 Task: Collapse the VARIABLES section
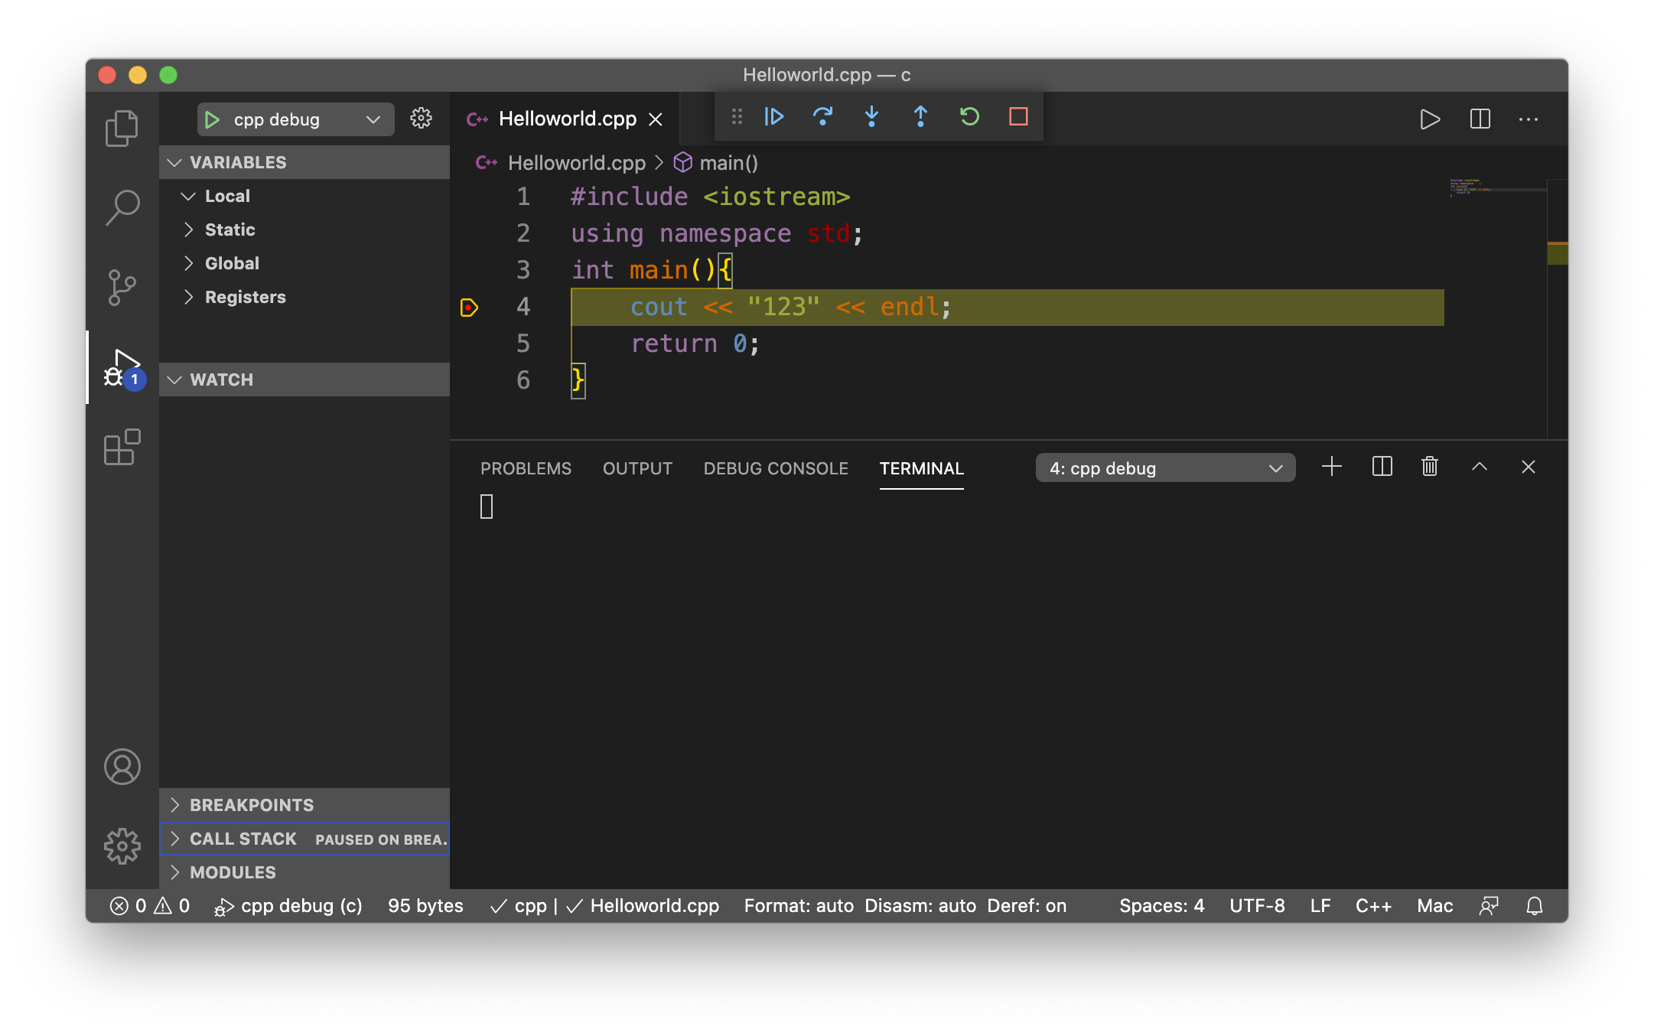click(x=304, y=162)
